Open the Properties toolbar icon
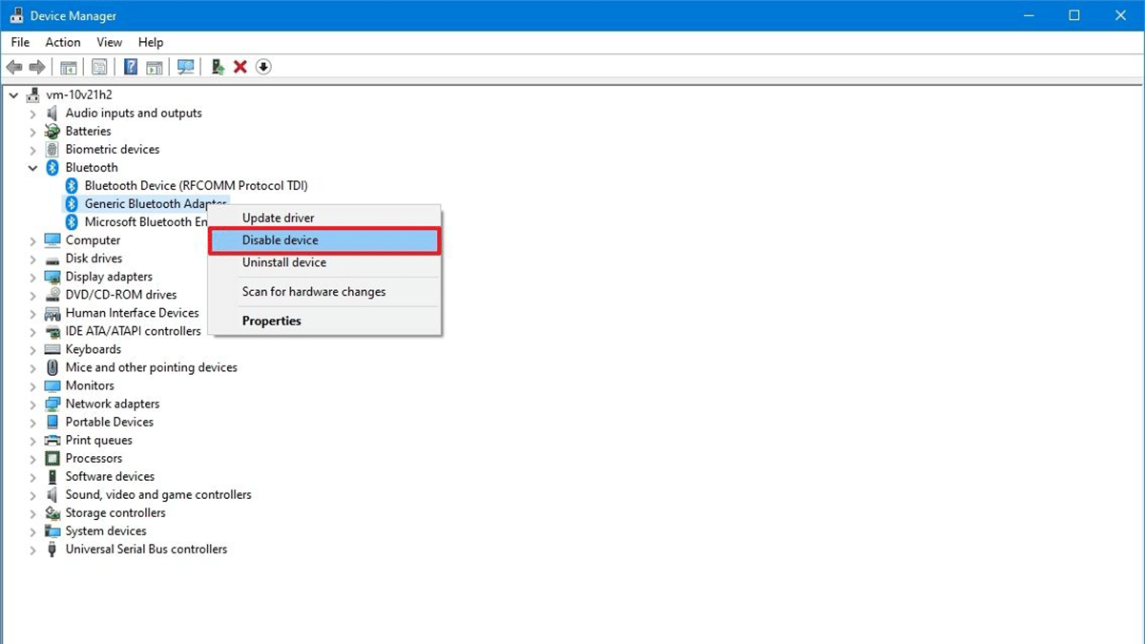Viewport: 1145px width, 644px height. pos(99,67)
